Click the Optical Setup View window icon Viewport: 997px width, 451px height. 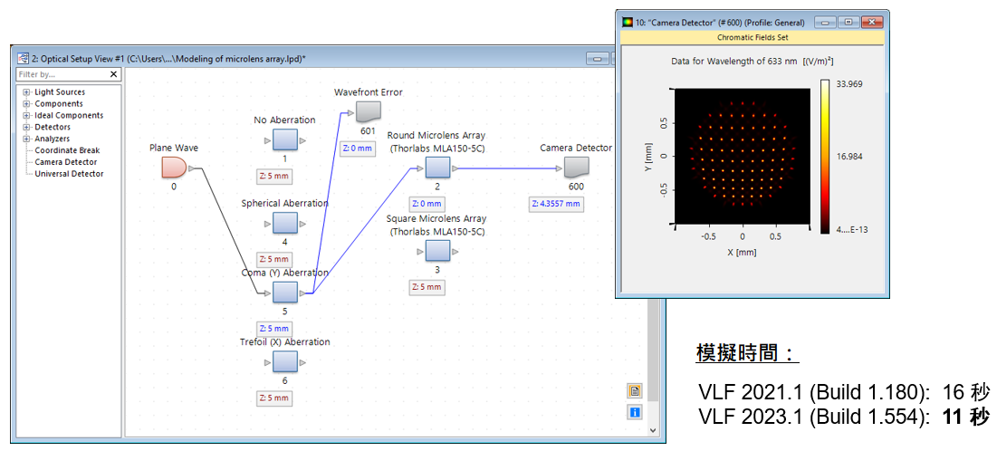point(24,59)
